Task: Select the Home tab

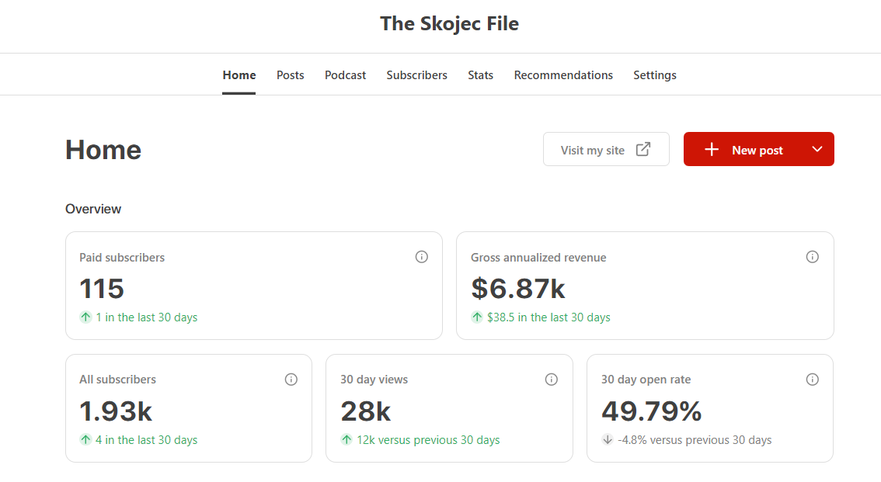Action: coord(239,75)
